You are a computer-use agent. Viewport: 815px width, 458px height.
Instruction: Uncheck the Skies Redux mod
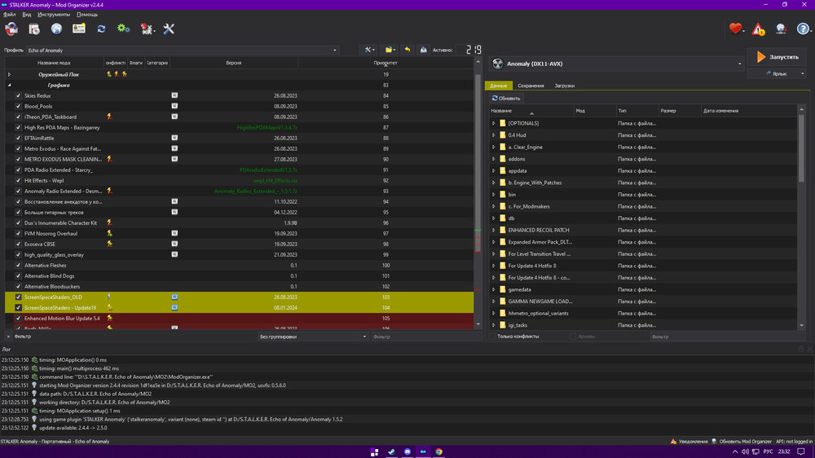point(18,95)
